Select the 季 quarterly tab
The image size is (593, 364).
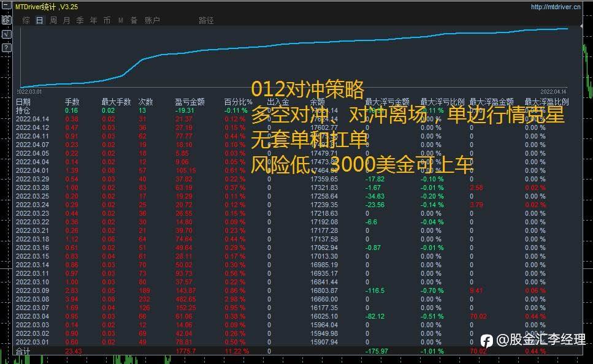(x=80, y=20)
